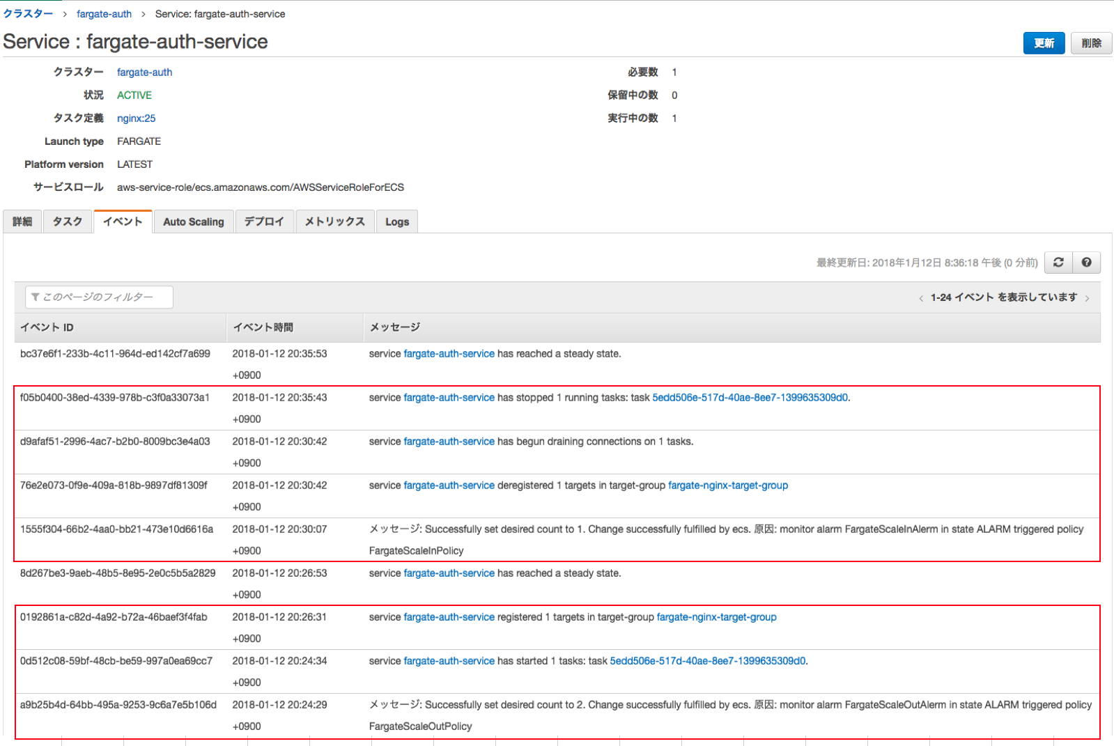Open fargate-nginx-target-group link in registered event
This screenshot has height=746, width=1114.
(x=716, y=617)
